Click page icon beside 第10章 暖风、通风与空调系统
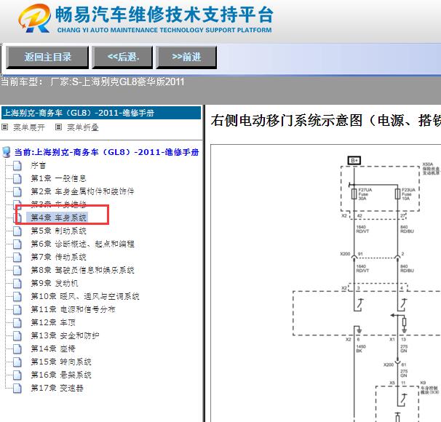Image resolution: width=441 pixels, height=422 pixels. click(x=17, y=296)
